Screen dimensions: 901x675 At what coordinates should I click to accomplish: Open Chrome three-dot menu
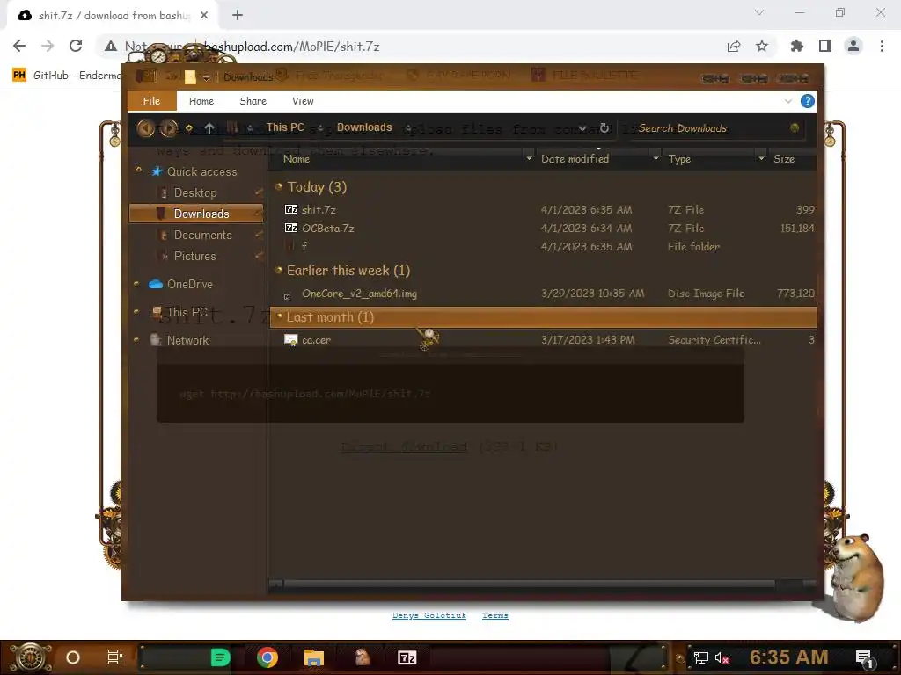882,46
